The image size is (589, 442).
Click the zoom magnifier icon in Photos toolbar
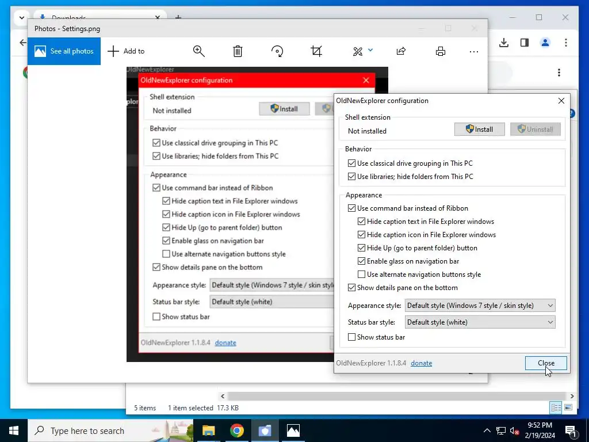click(198, 51)
